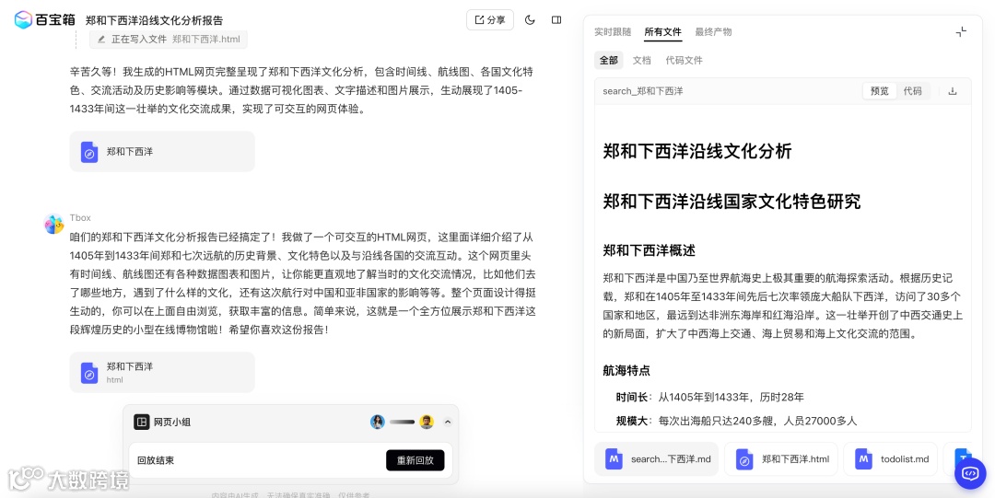
Task: Click the female member avatar in 网页小组
Action: coord(378,422)
